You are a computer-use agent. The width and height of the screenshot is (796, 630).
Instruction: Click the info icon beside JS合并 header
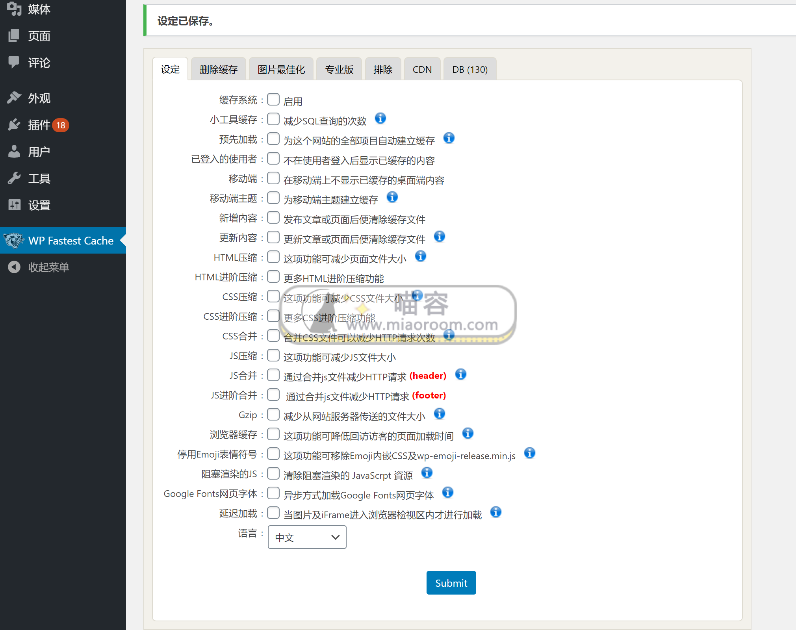pyautogui.click(x=460, y=374)
